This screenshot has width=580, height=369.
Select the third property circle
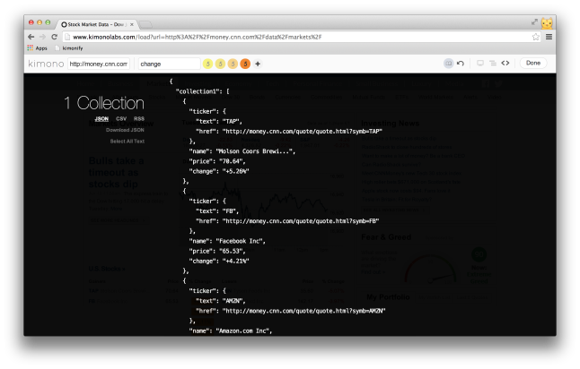pos(233,64)
